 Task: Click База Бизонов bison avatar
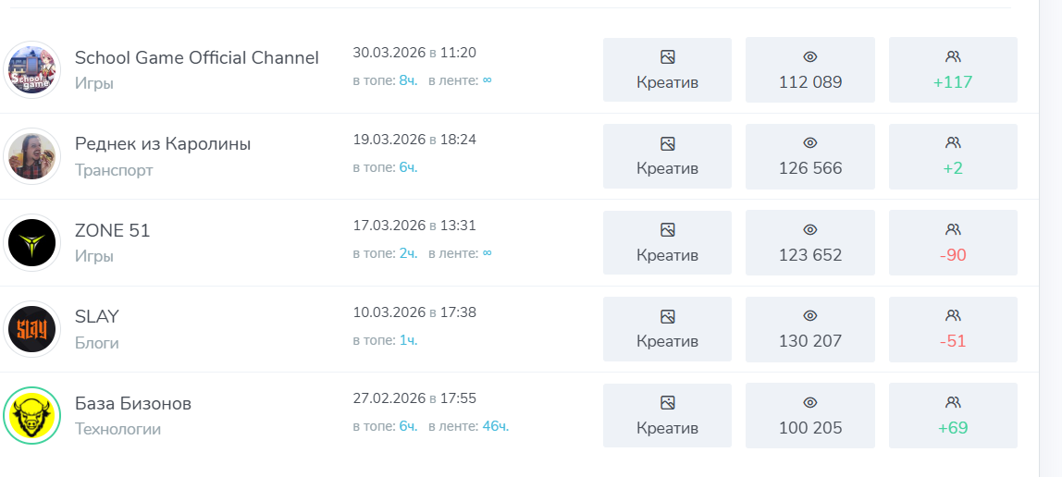coord(31,415)
